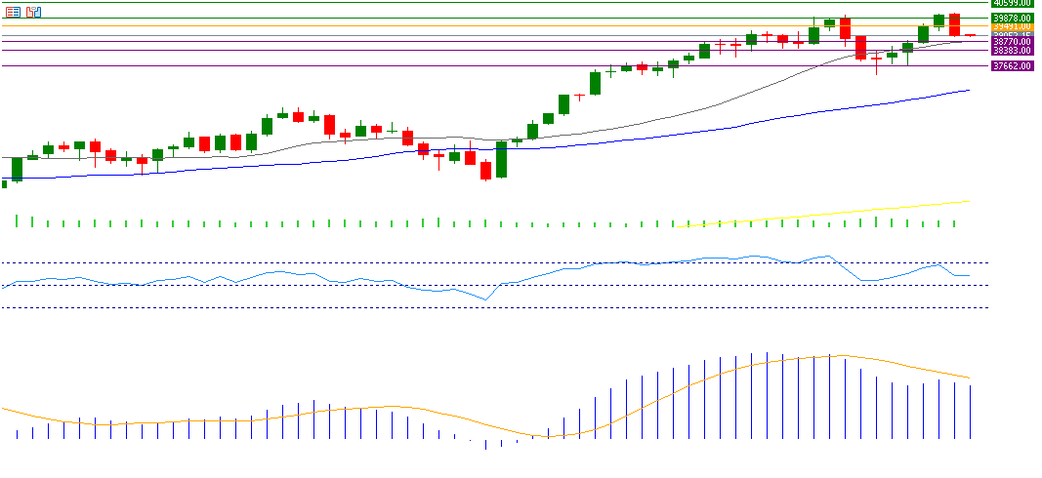The height and width of the screenshot is (478, 1042).
Task: Click the rightmost MACD histogram bar
Action: [x=970, y=412]
